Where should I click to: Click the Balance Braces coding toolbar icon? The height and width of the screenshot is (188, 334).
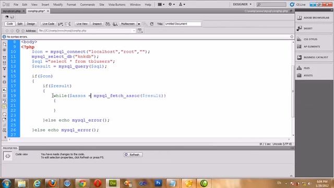(x=5, y=82)
